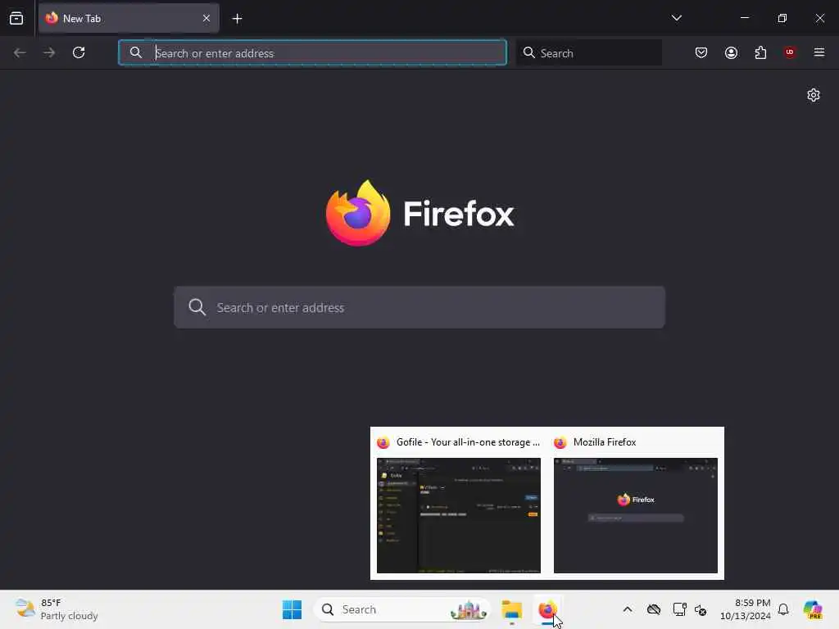The image size is (839, 629).
Task: Show hidden system tray icons
Action: point(628,609)
